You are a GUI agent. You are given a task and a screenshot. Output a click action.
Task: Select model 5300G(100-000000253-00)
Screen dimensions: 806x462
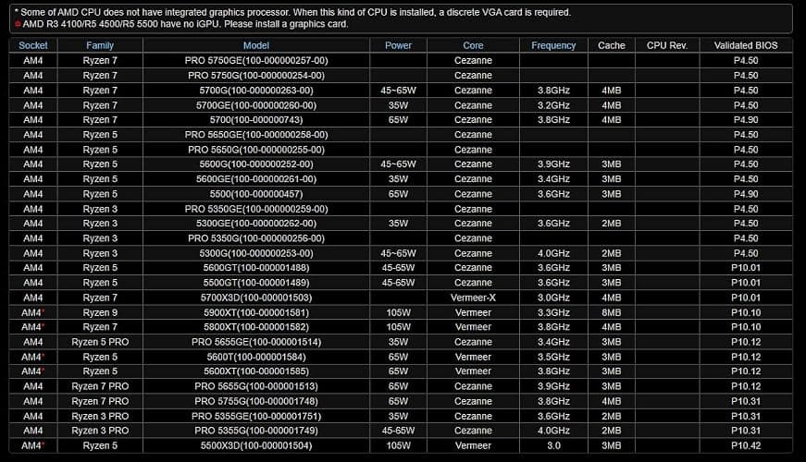pos(256,253)
